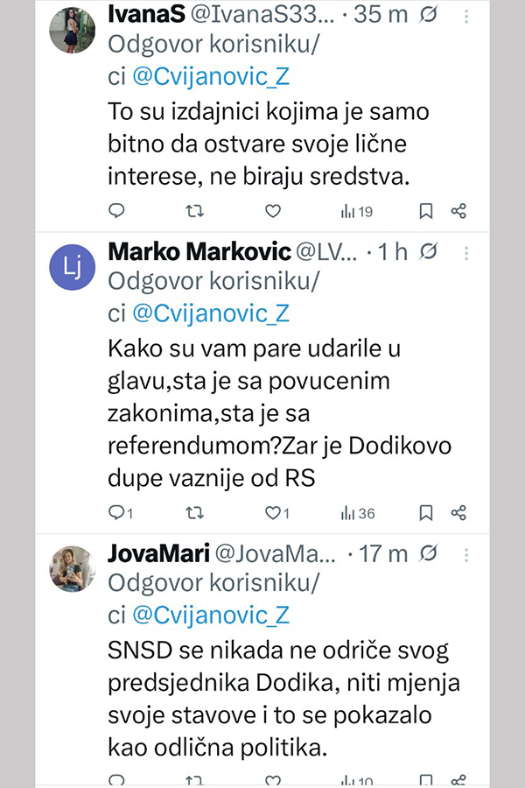This screenshot has height=788, width=525.
Task: Open more options for IvanaS's tweet
Action: coord(466,15)
